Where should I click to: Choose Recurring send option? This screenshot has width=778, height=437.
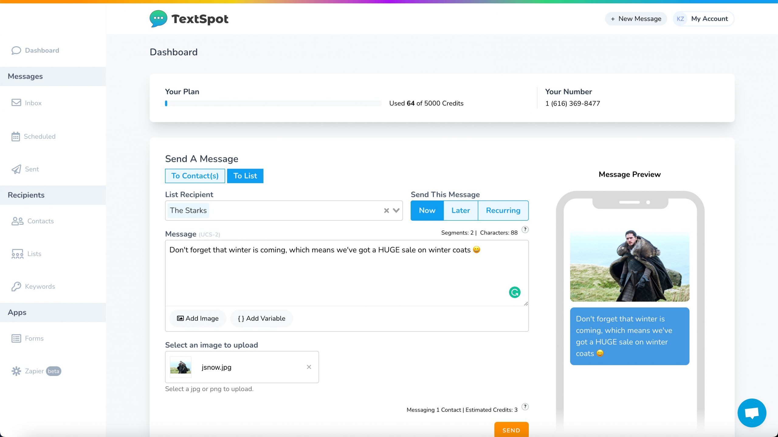[503, 210]
